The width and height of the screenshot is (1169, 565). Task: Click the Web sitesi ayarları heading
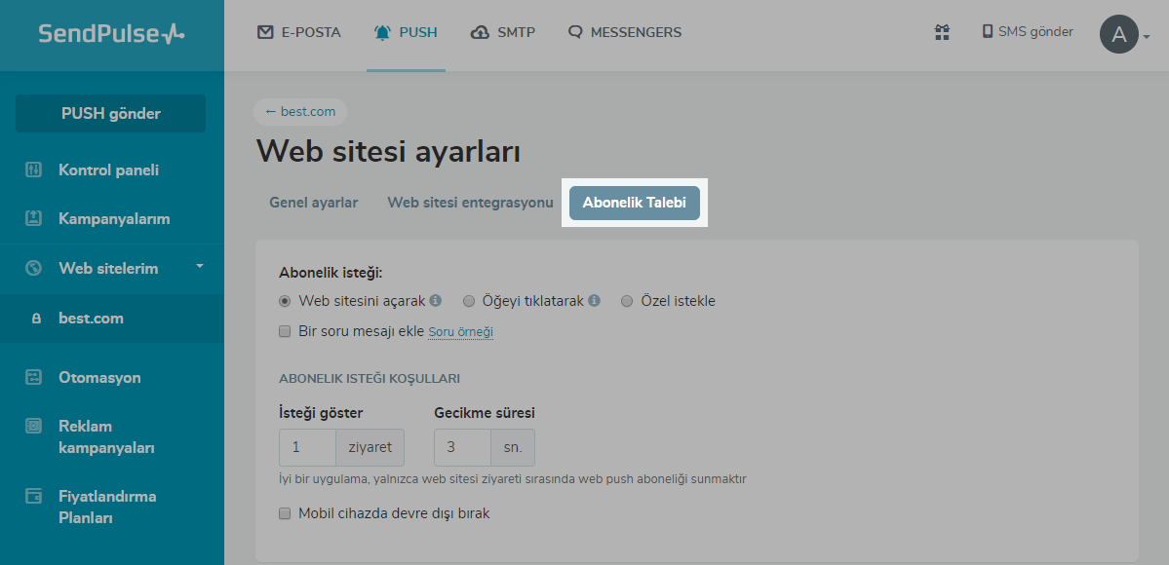coord(388,151)
